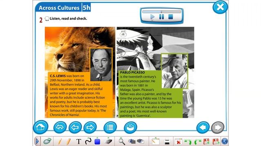Screen dimensions: 261x146
Task: Click the text "painting is 'Guernica'"
Action: [x=135, y=116]
